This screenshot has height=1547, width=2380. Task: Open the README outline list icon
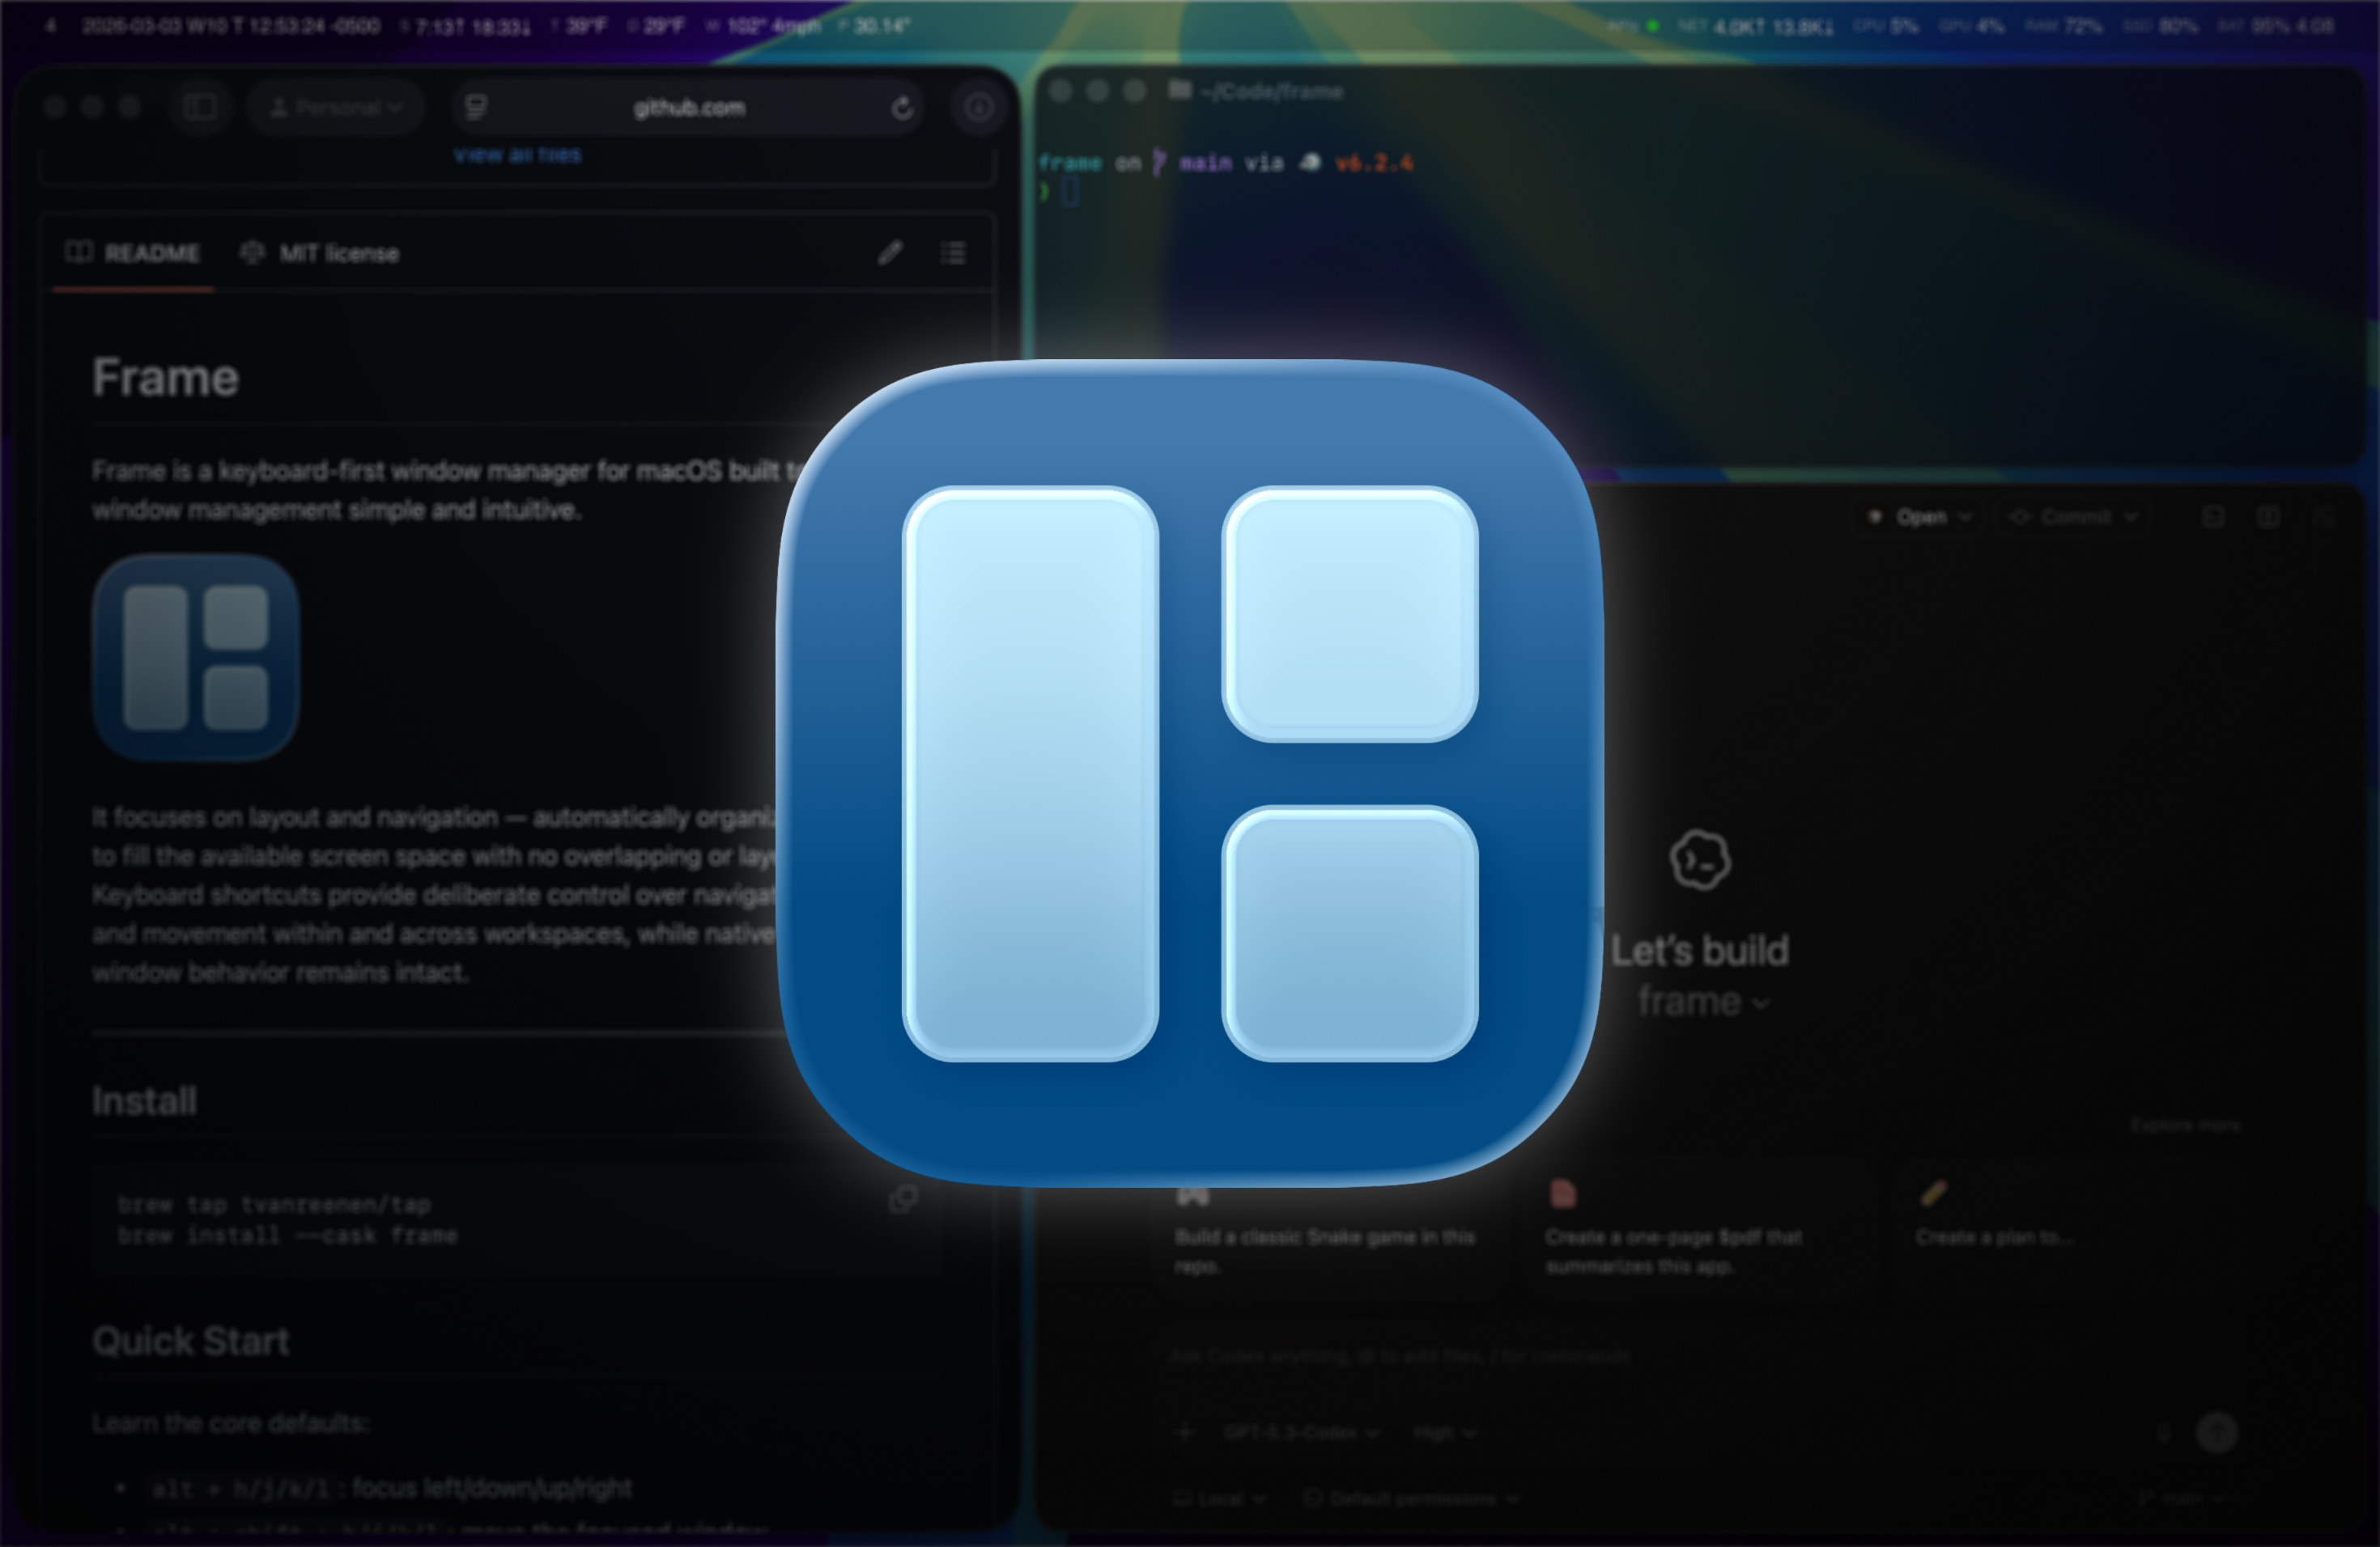(x=953, y=252)
